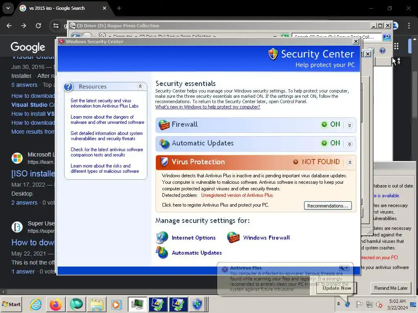The width and height of the screenshot is (418, 313).
Task: Click the Automatic Updates Windows logo icon at bottom
Action: pyautogui.click(x=162, y=253)
